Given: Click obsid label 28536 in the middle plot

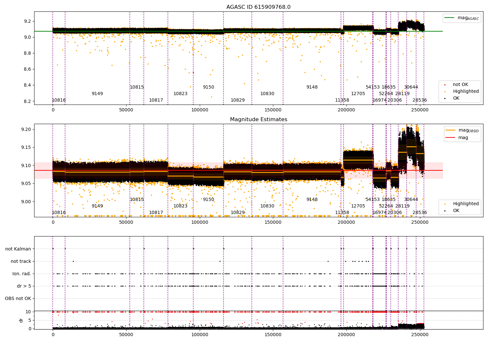Looking at the screenshot, I should pos(420,213).
